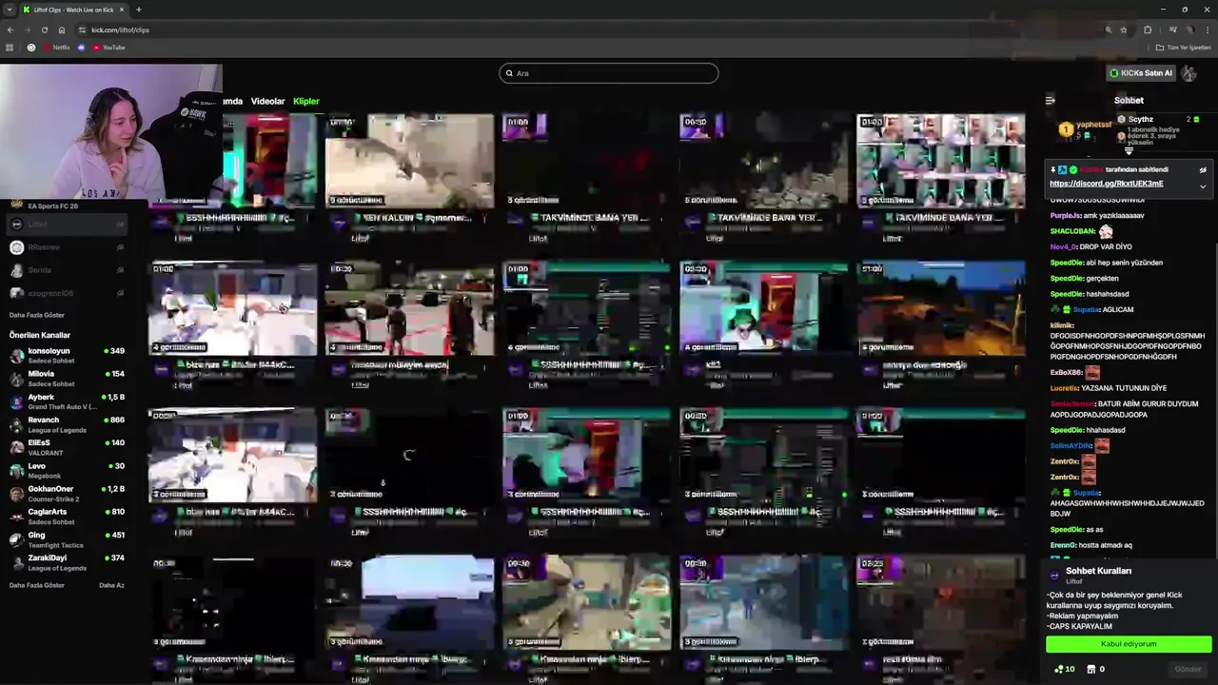This screenshot has height=685, width=1218.
Task: Open the Levo Megabonk channel
Action: (67, 470)
